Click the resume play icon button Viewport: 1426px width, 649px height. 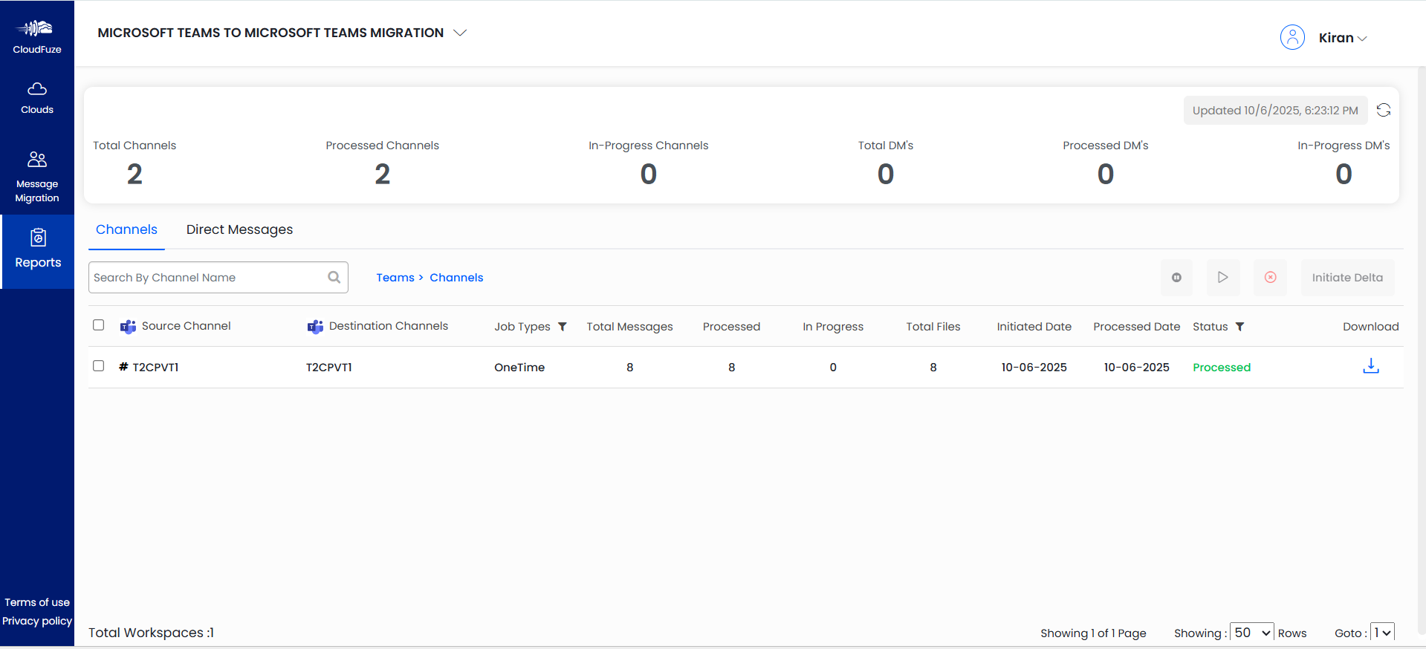point(1222,278)
